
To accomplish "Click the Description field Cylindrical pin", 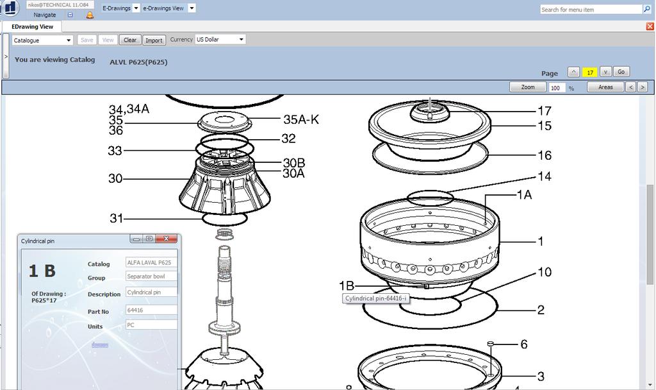I will click(x=151, y=292).
